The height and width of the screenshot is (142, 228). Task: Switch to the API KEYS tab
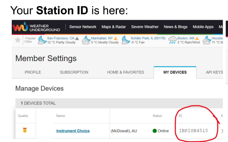(x=214, y=72)
